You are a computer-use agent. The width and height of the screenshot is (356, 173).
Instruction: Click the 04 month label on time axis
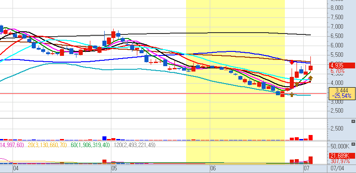(x=16, y=169)
